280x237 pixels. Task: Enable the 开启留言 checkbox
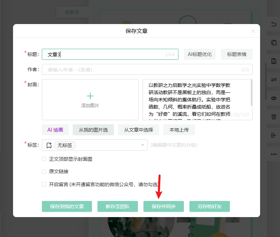click(44, 184)
